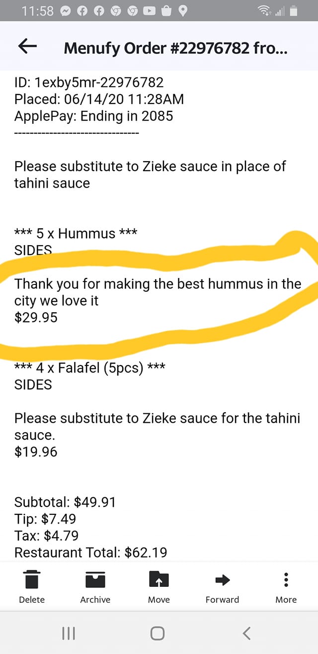
Task: Tap the location pin status icon
Action: [183, 10]
